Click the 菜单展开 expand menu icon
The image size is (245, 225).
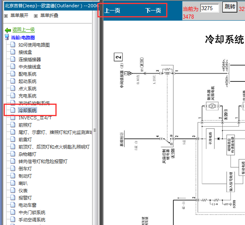[x=6, y=16]
